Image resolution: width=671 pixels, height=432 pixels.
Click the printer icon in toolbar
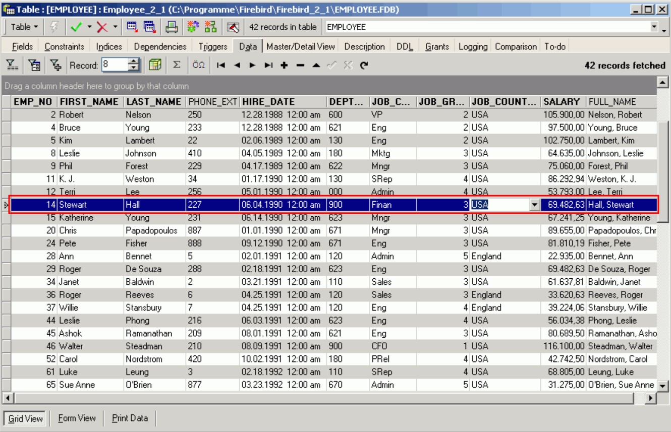point(172,27)
